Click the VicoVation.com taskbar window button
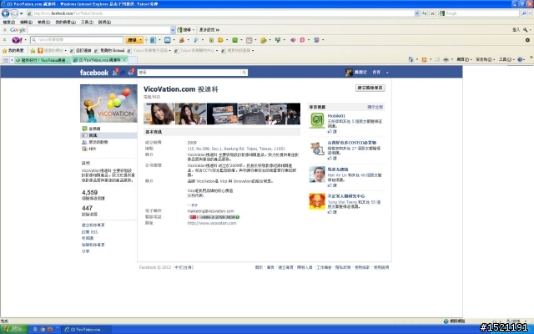The height and width of the screenshot is (334, 534). pyautogui.click(x=87, y=330)
